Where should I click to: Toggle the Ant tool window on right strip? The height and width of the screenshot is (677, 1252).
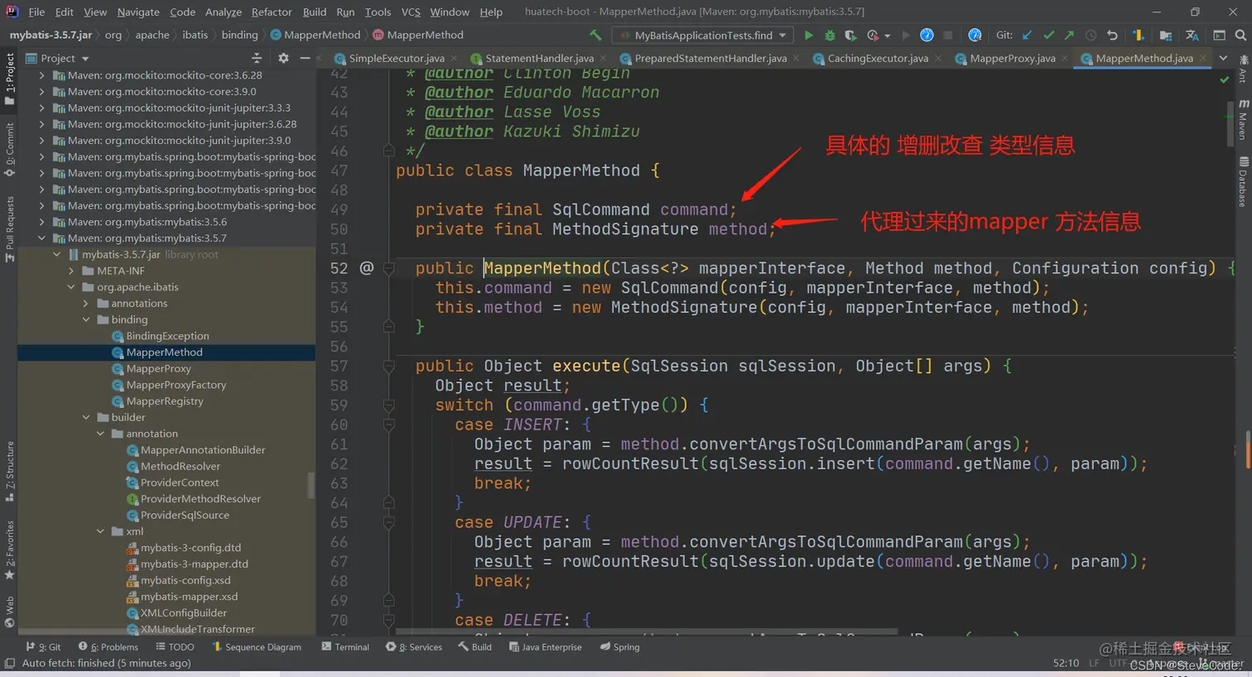click(1244, 69)
